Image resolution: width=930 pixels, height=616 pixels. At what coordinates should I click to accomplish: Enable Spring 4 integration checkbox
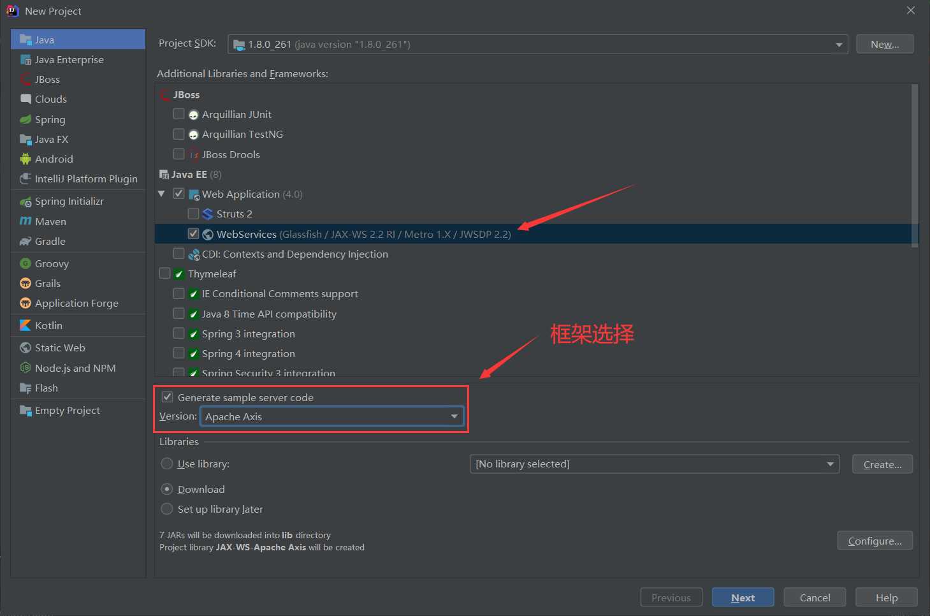point(178,353)
